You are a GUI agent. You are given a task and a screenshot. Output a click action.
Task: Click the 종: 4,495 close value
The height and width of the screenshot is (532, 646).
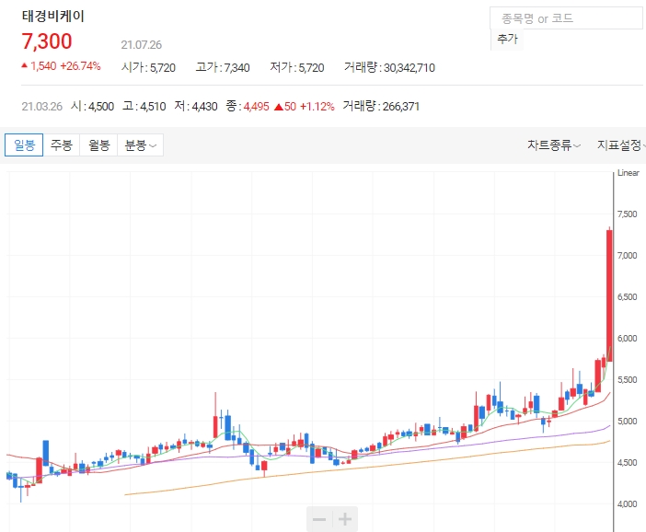[248, 107]
